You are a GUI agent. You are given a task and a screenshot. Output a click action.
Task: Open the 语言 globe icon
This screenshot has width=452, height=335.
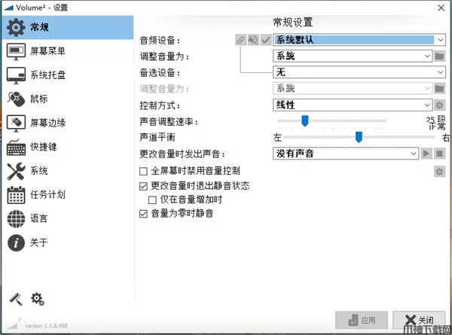point(16,218)
